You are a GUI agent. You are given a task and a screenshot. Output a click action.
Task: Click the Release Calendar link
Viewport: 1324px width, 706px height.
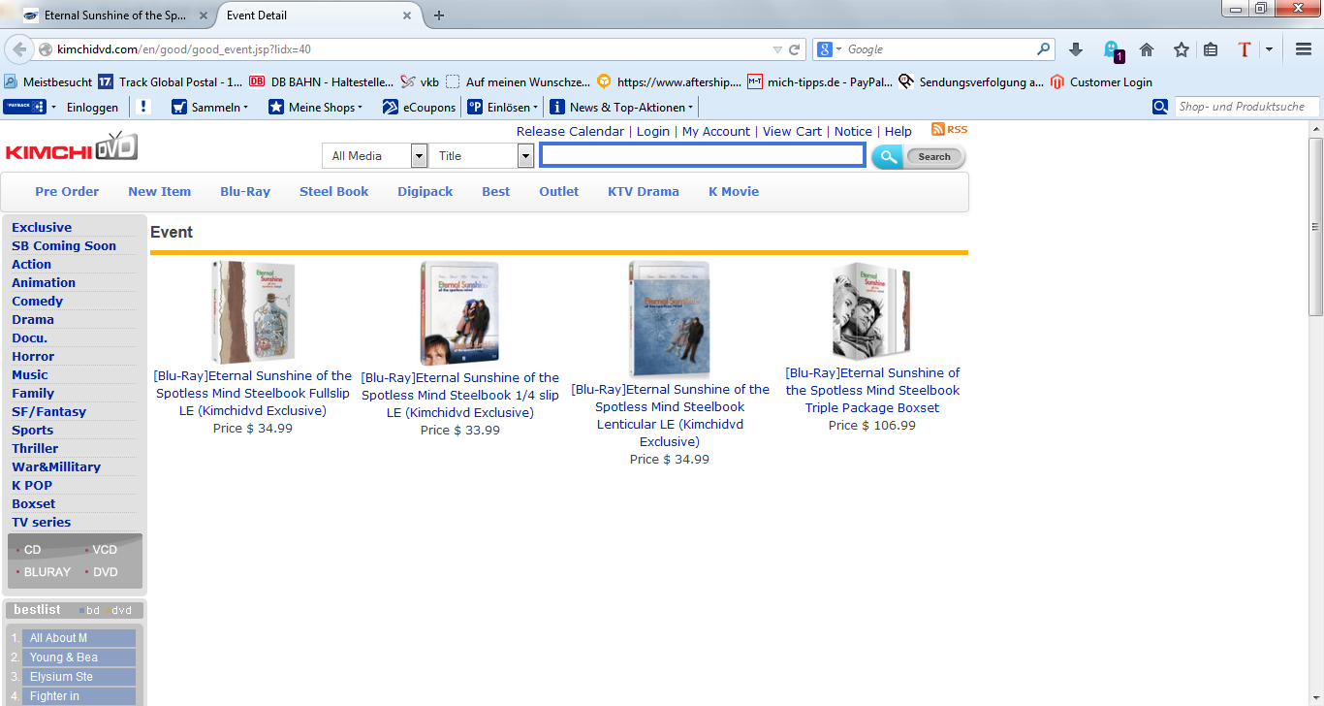[x=570, y=132]
